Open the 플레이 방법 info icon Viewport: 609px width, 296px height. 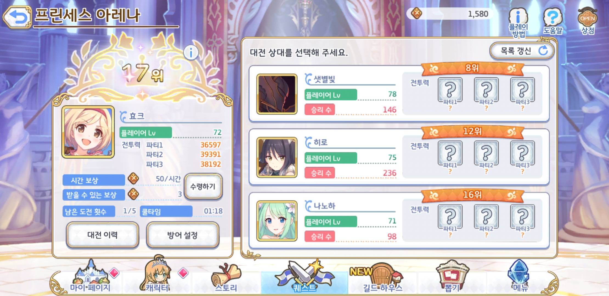[x=518, y=22]
